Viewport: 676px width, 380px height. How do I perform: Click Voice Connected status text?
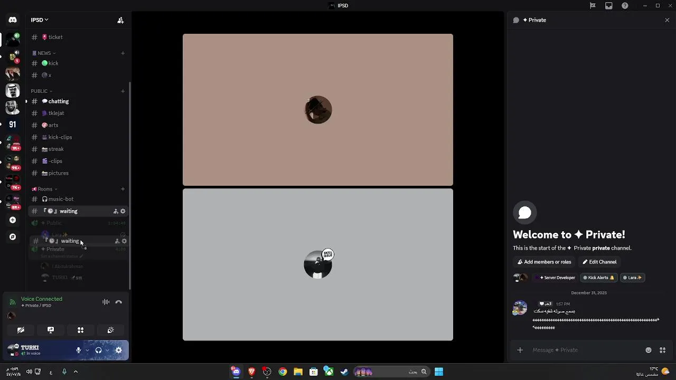42,299
